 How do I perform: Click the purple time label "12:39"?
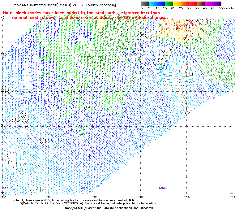tap(162, 188)
